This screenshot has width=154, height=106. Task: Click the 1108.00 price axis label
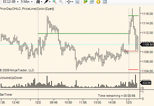tap(147, 52)
